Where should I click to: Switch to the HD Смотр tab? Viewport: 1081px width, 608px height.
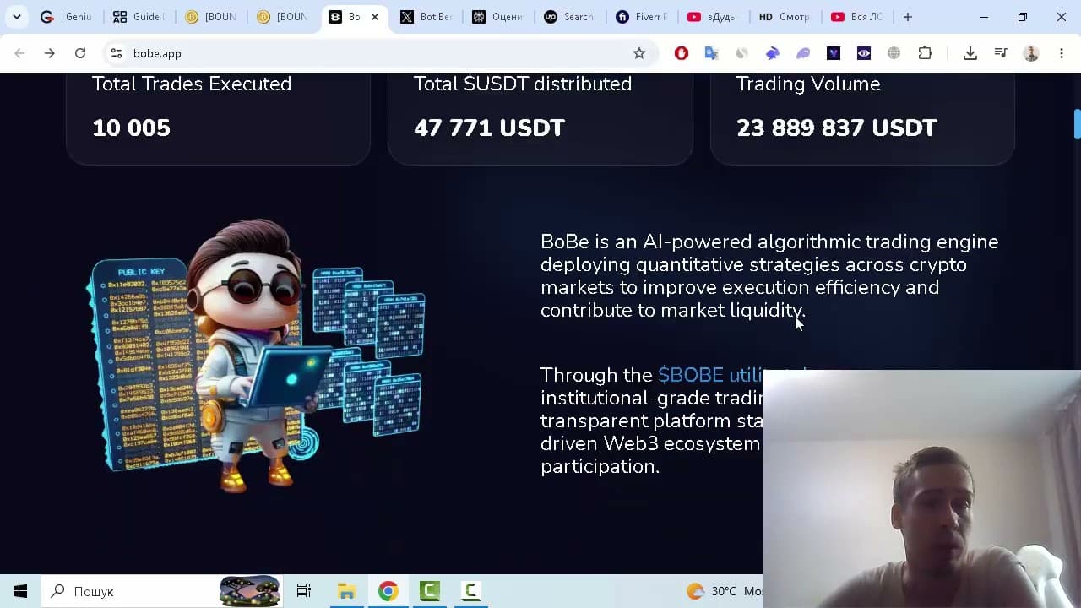click(x=785, y=17)
